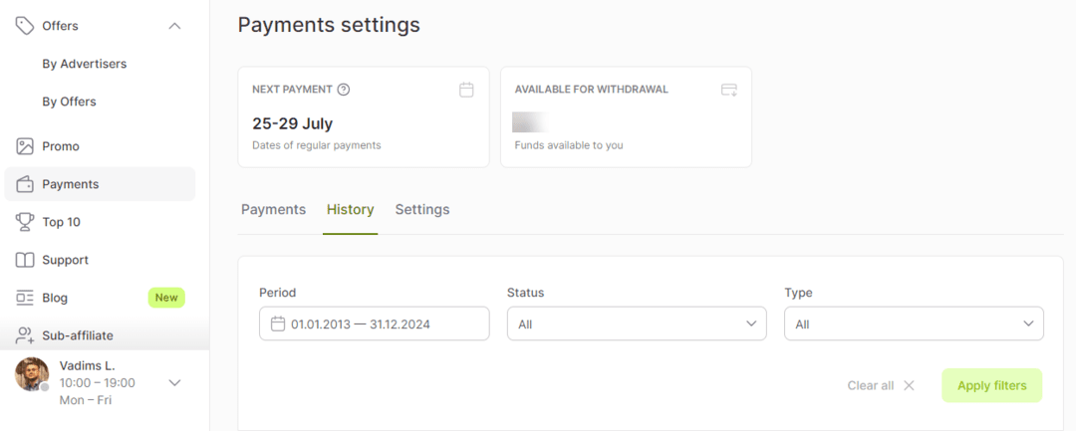Switch to the Payments tab
This screenshot has width=1076, height=431.
[273, 210]
